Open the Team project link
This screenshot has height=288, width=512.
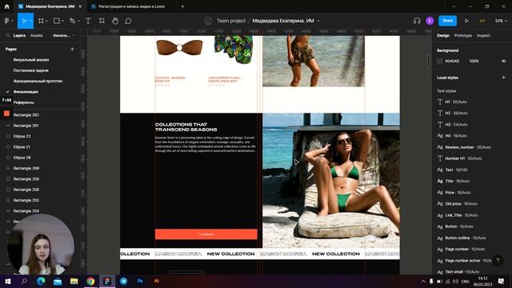coord(231,21)
